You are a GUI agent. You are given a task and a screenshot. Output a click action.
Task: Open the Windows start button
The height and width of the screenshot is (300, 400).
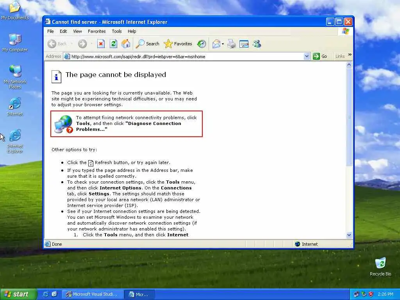tap(19, 294)
